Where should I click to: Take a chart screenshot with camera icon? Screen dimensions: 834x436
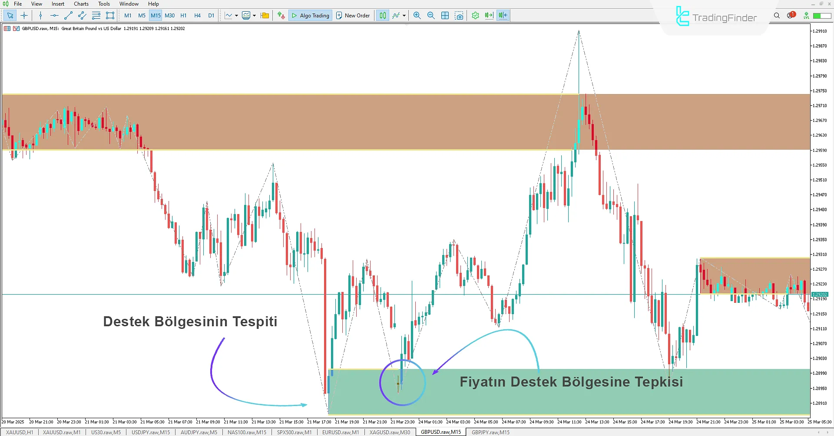pyautogui.click(x=459, y=16)
